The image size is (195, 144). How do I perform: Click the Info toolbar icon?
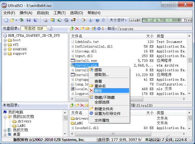click(90, 20)
